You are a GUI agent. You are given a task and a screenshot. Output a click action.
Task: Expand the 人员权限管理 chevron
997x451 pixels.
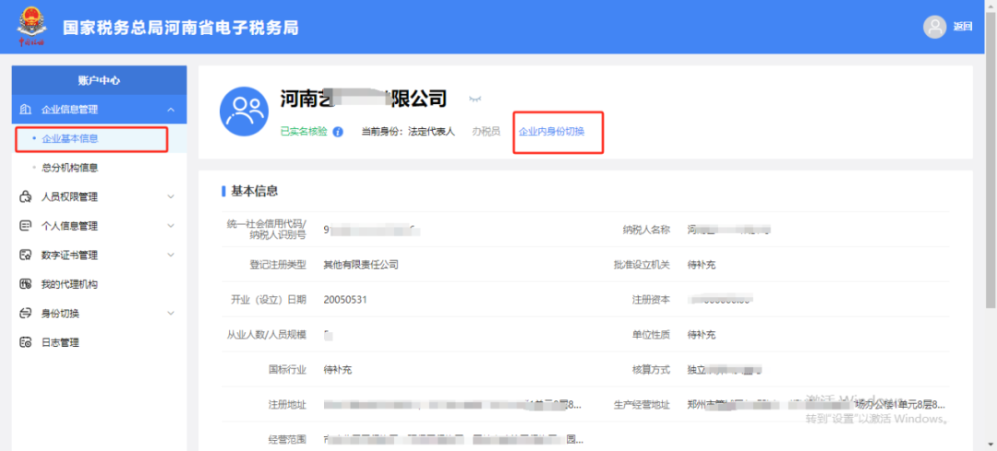tap(171, 197)
